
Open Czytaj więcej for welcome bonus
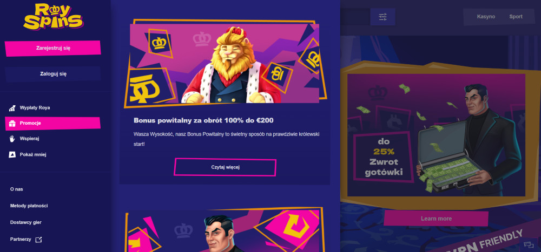coord(225,167)
